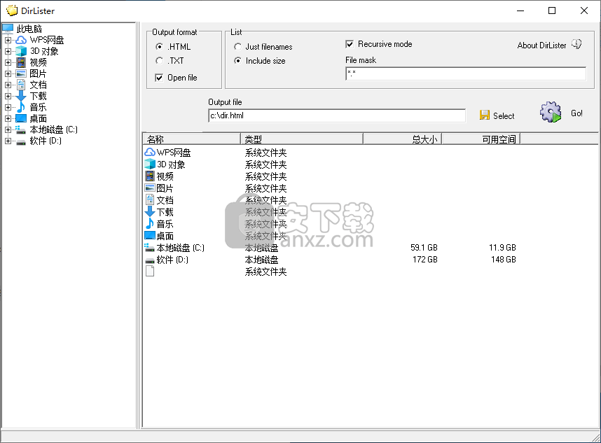Sort by the 总大小 column header

point(403,139)
